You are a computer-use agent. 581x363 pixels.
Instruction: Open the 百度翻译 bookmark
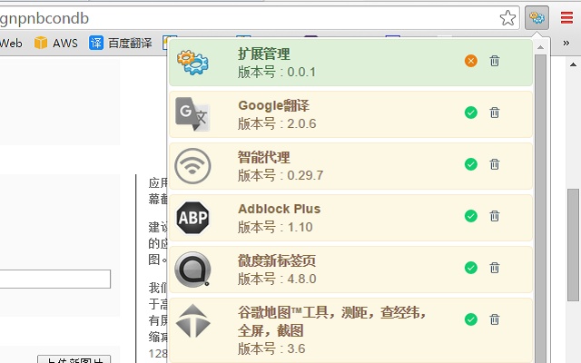click(121, 43)
